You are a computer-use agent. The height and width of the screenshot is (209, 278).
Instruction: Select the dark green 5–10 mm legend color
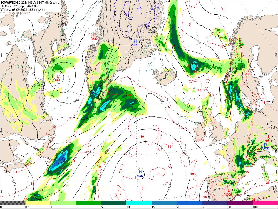point(114,203)
